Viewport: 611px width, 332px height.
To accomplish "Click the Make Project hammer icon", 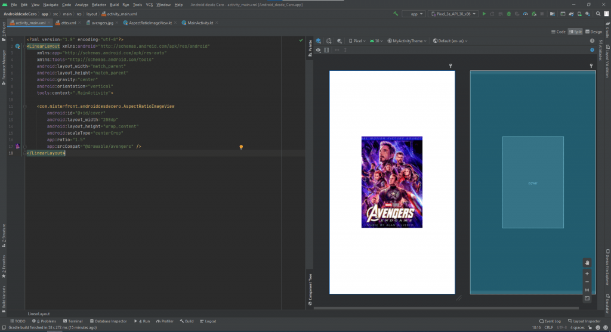I will [396, 14].
